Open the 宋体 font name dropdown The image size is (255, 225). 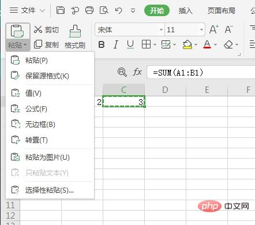(x=161, y=29)
